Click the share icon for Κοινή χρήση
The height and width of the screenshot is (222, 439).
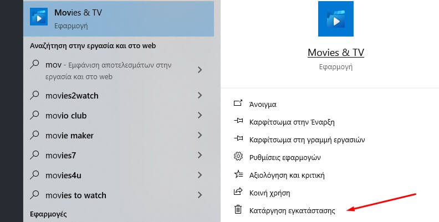[x=238, y=193]
